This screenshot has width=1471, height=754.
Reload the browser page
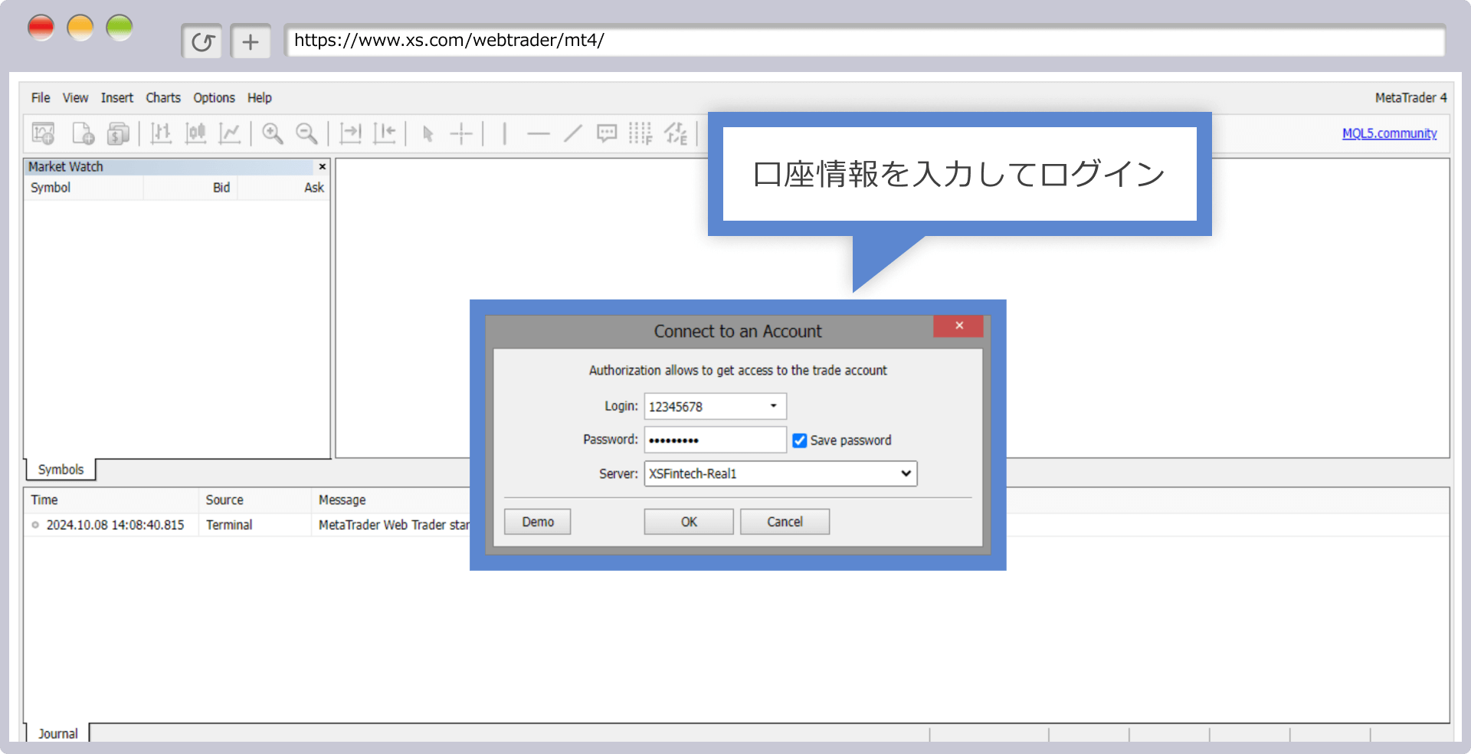202,41
